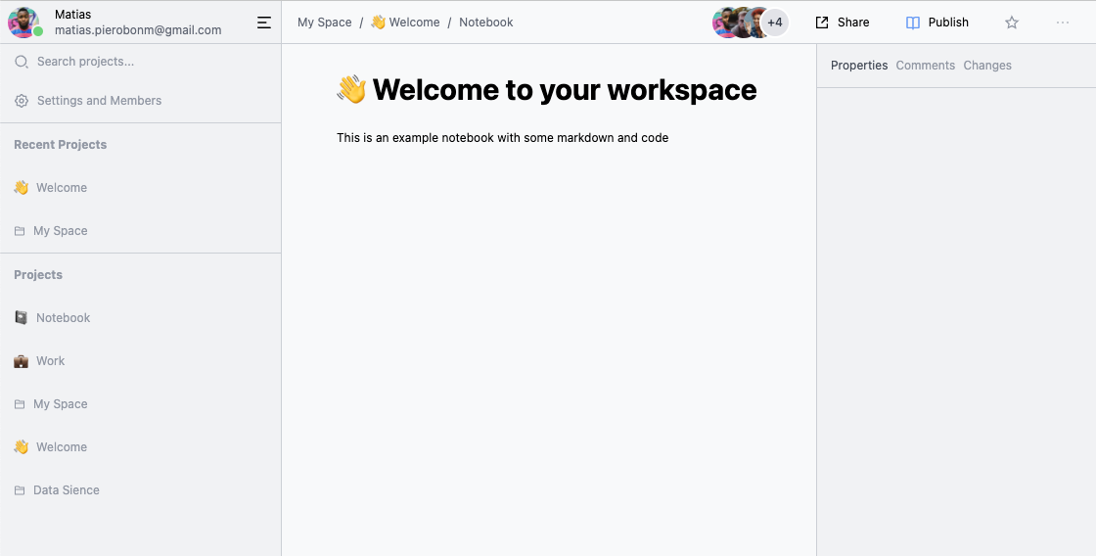Click the Share button

(x=843, y=23)
